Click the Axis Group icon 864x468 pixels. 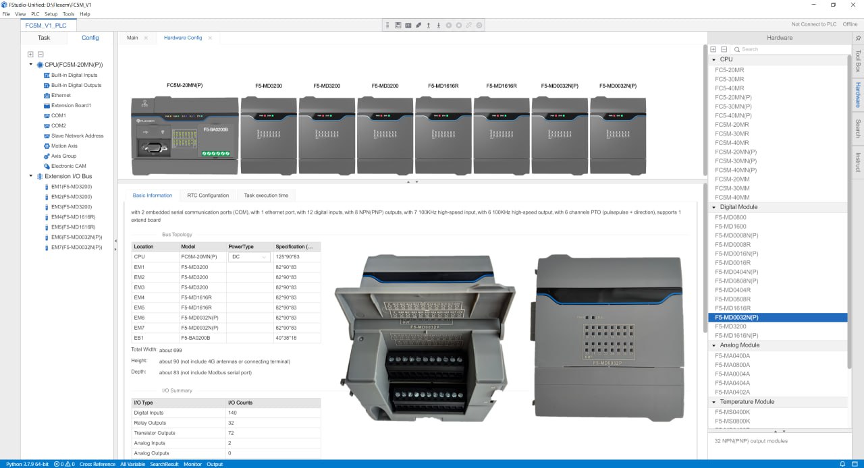coord(47,156)
